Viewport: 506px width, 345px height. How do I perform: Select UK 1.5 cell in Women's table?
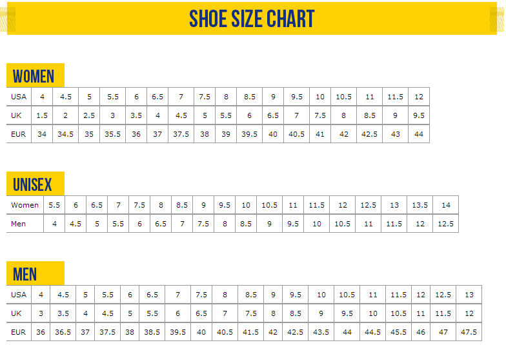pyautogui.click(x=42, y=115)
